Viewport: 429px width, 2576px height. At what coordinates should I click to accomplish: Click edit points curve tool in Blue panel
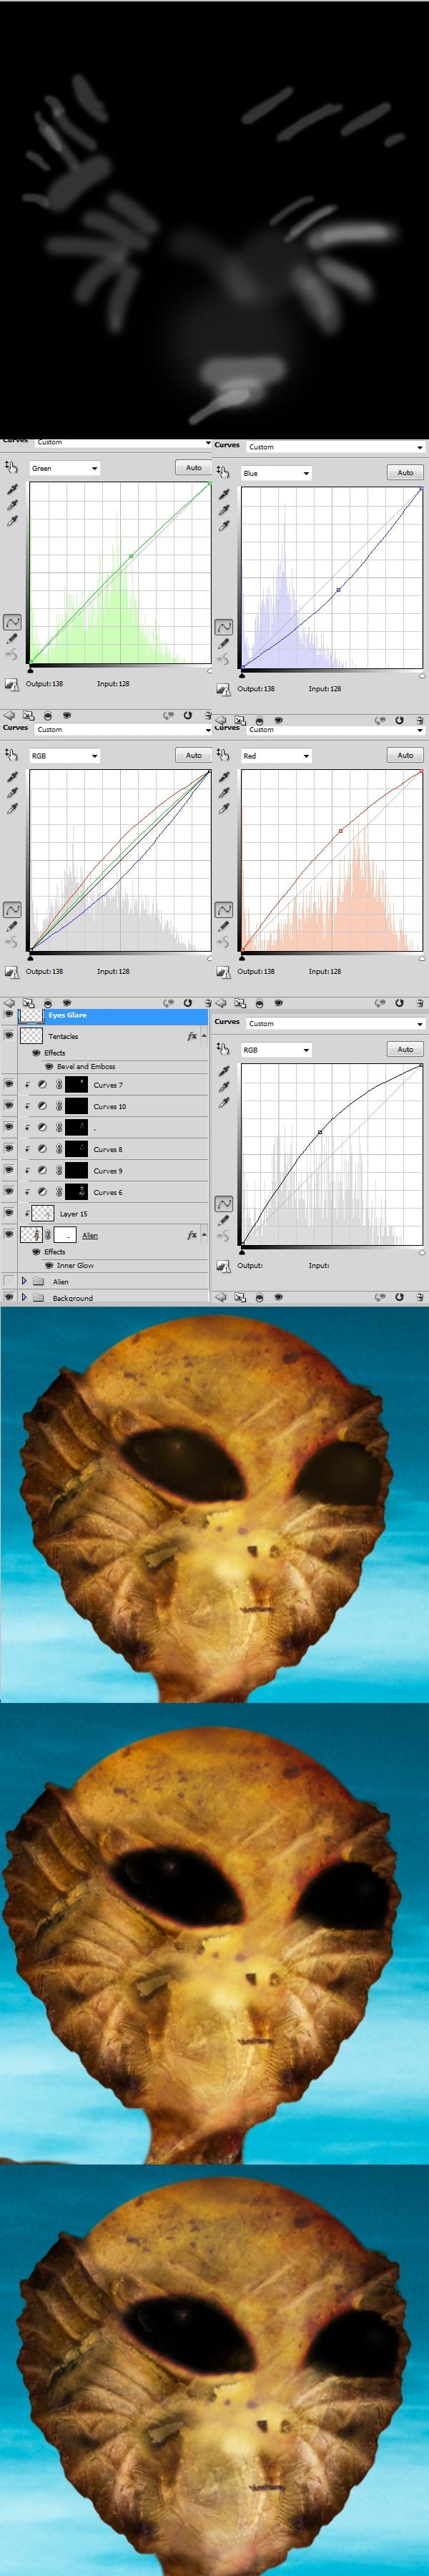click(x=224, y=626)
